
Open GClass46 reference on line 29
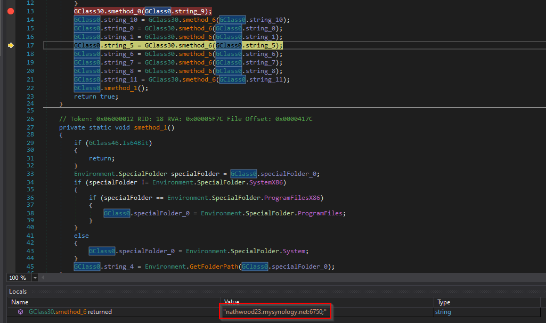104,143
